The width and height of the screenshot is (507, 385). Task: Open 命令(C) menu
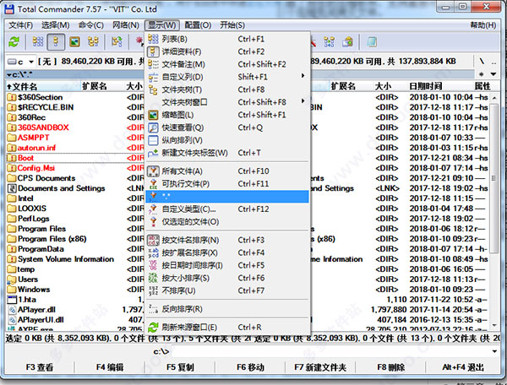pos(91,25)
